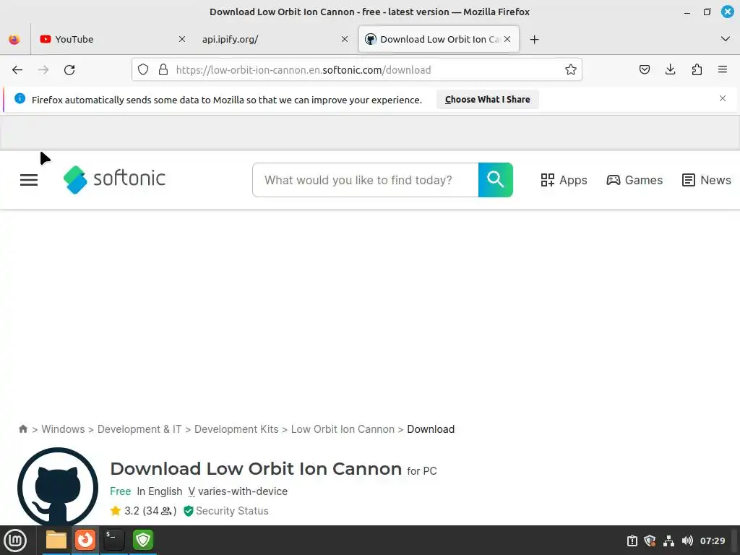Open the News section

pyautogui.click(x=707, y=180)
